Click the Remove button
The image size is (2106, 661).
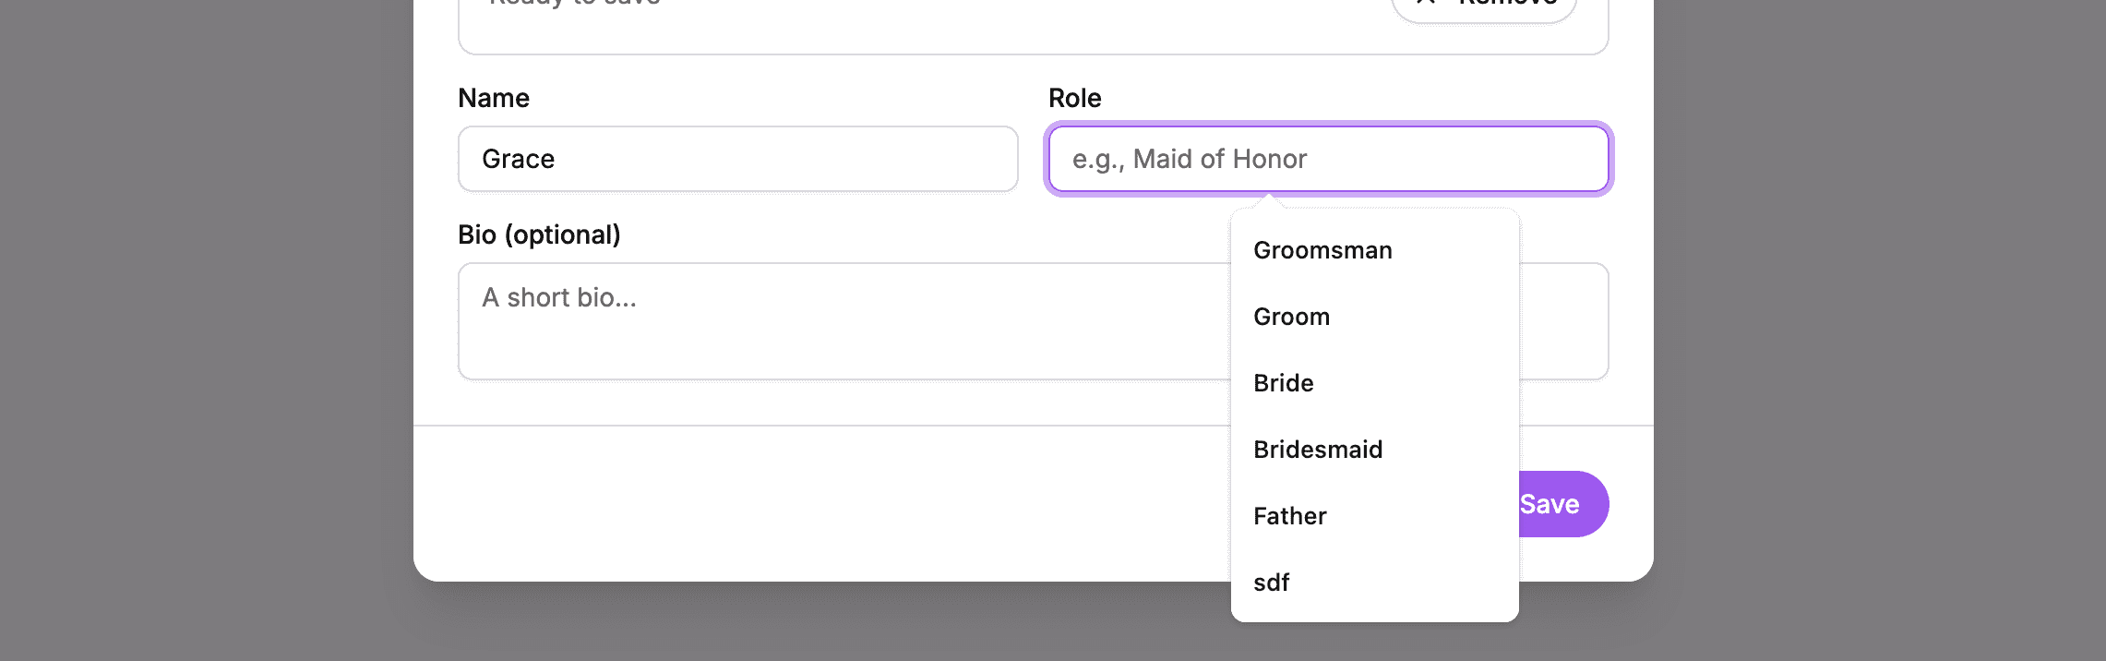[1483, 5]
